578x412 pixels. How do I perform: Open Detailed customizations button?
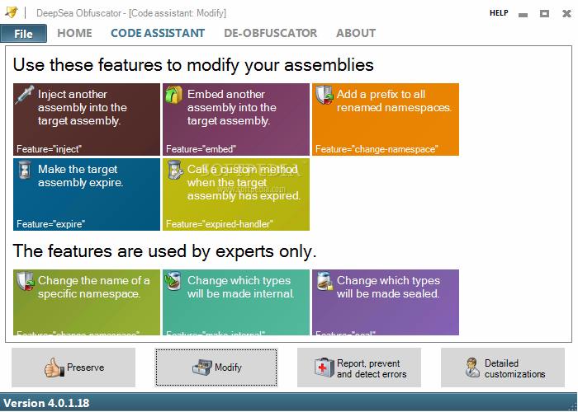pos(503,368)
